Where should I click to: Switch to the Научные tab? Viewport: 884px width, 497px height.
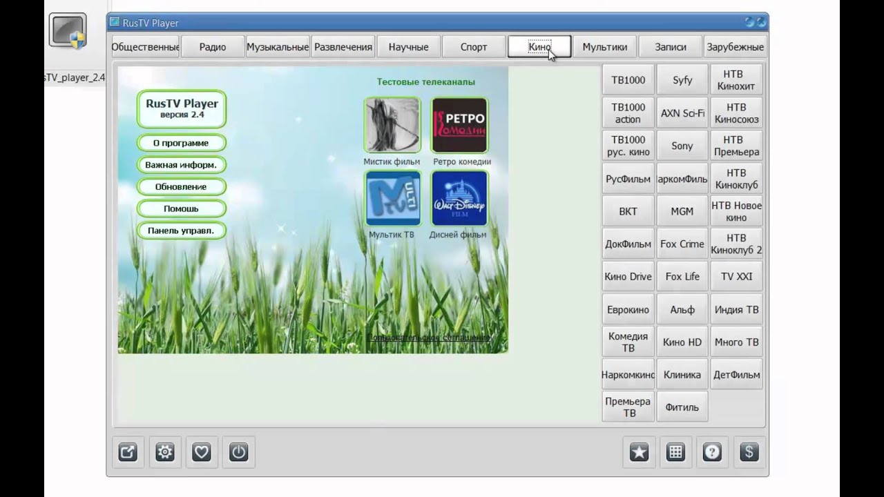(408, 47)
